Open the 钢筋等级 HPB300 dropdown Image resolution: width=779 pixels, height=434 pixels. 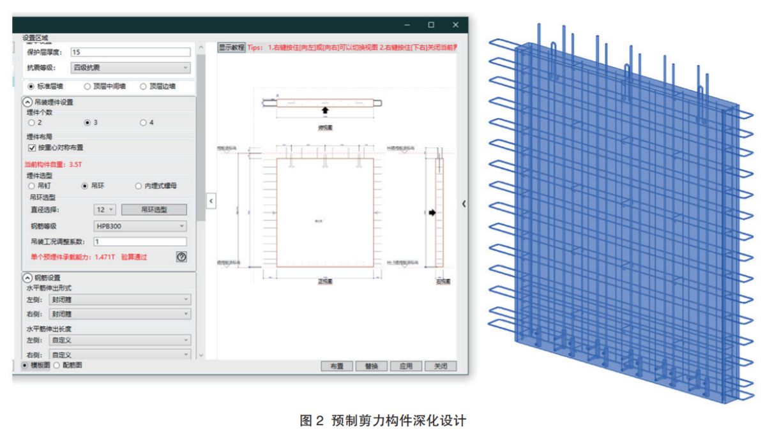click(x=140, y=226)
